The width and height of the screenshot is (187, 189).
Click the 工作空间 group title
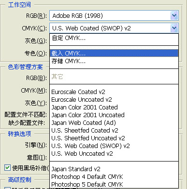(x=19, y=5)
